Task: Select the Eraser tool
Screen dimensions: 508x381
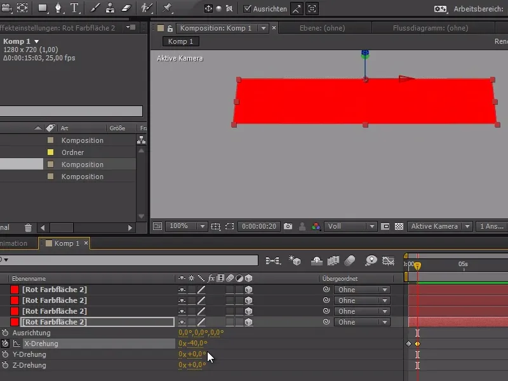Action: (126, 8)
